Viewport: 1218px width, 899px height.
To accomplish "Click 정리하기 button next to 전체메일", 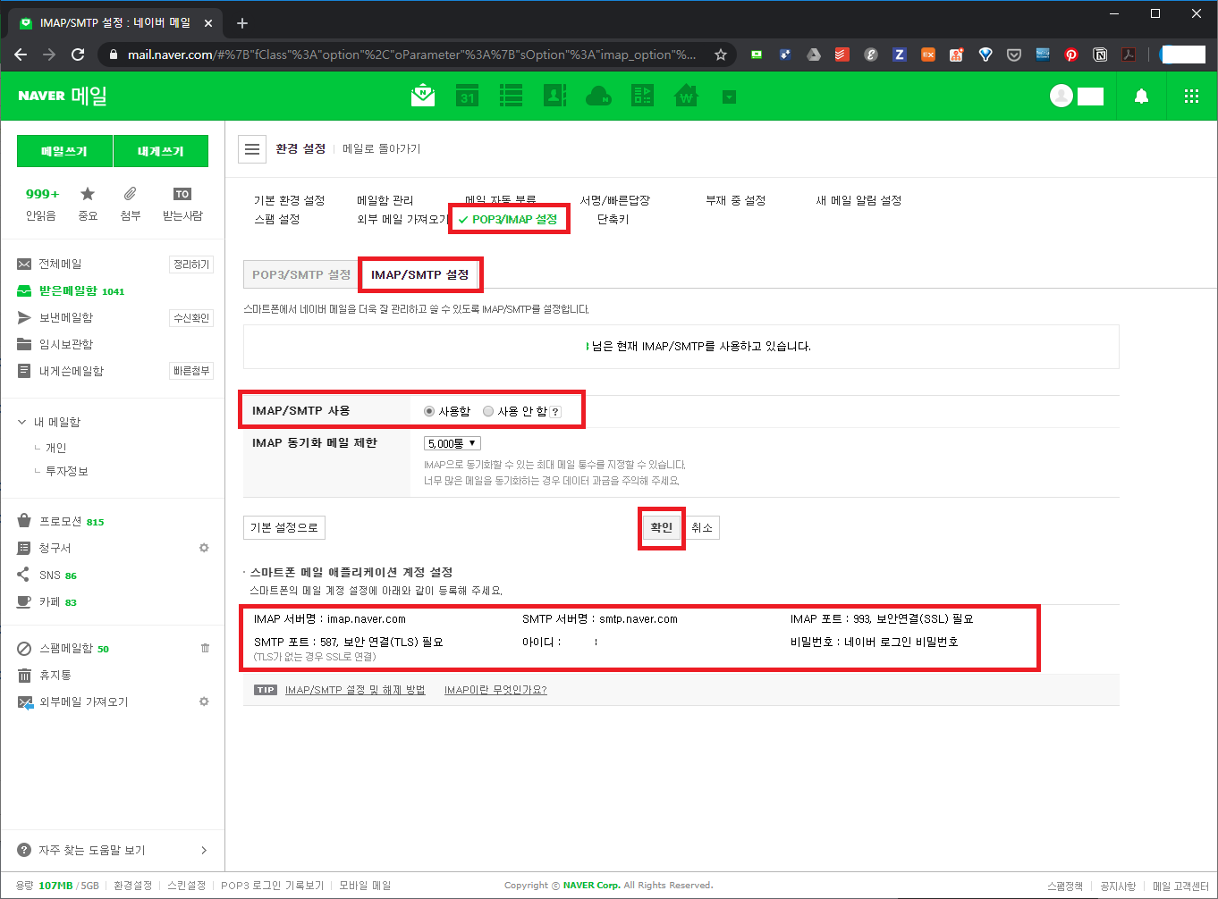I will (x=191, y=265).
